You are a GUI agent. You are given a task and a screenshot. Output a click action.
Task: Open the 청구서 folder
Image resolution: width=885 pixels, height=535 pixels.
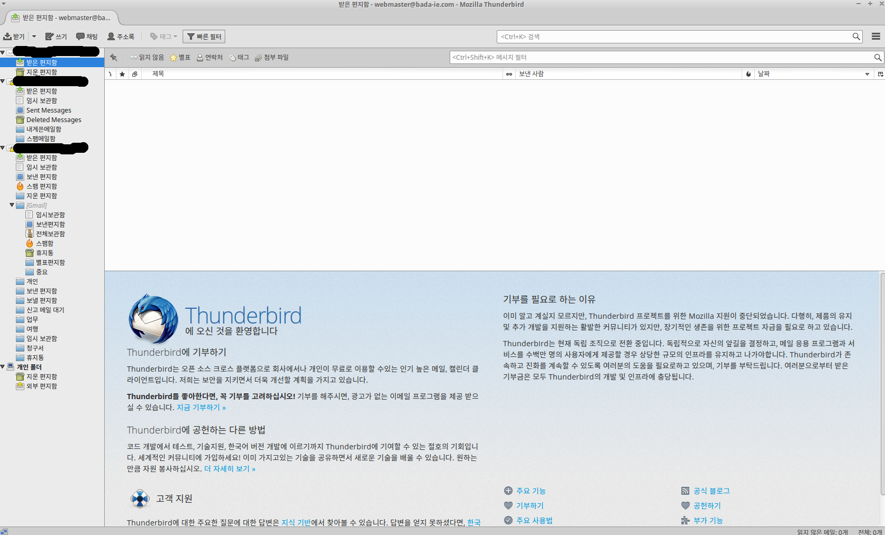(35, 348)
